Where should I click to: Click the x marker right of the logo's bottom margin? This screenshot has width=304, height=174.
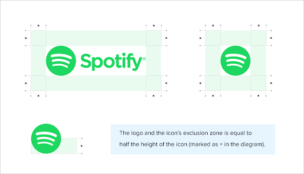coord(166,83)
